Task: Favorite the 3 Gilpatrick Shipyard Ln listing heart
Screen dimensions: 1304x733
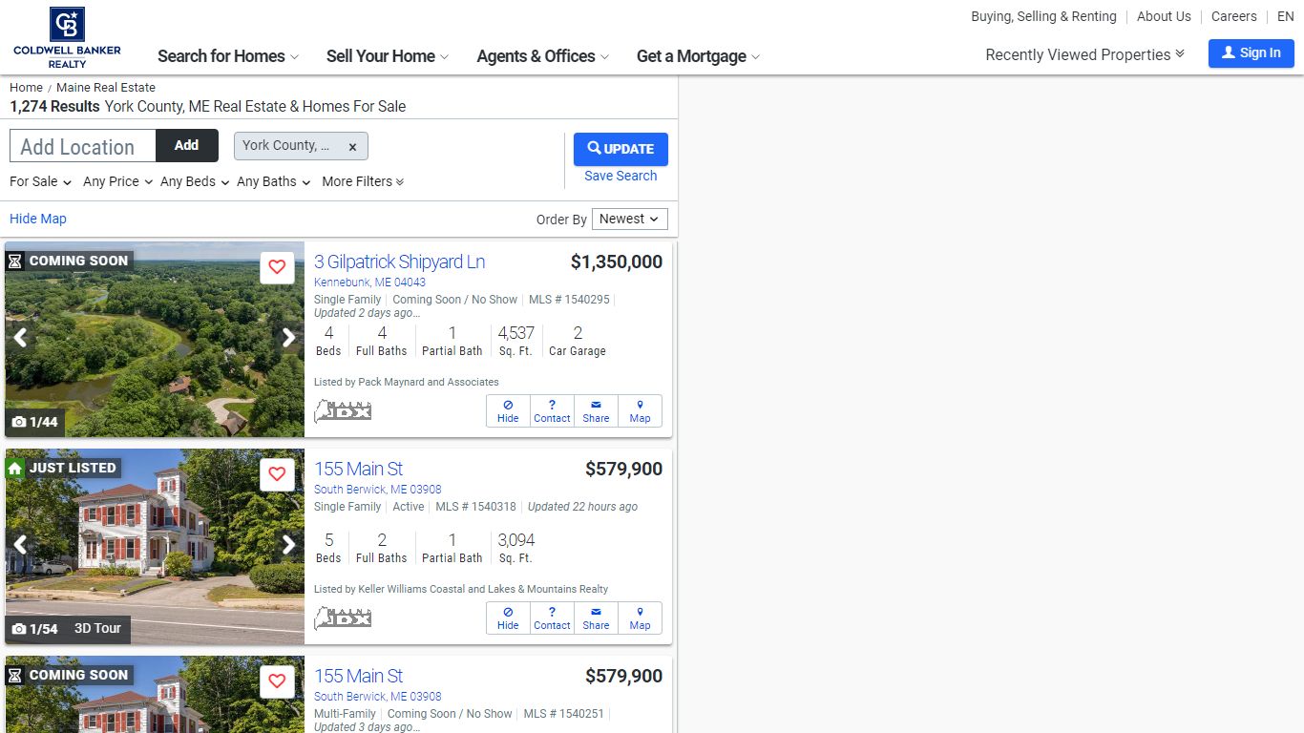Action: coord(277,267)
